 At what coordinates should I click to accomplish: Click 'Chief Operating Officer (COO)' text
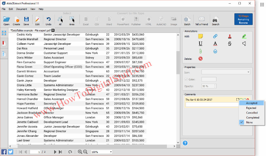pos(63,67)
